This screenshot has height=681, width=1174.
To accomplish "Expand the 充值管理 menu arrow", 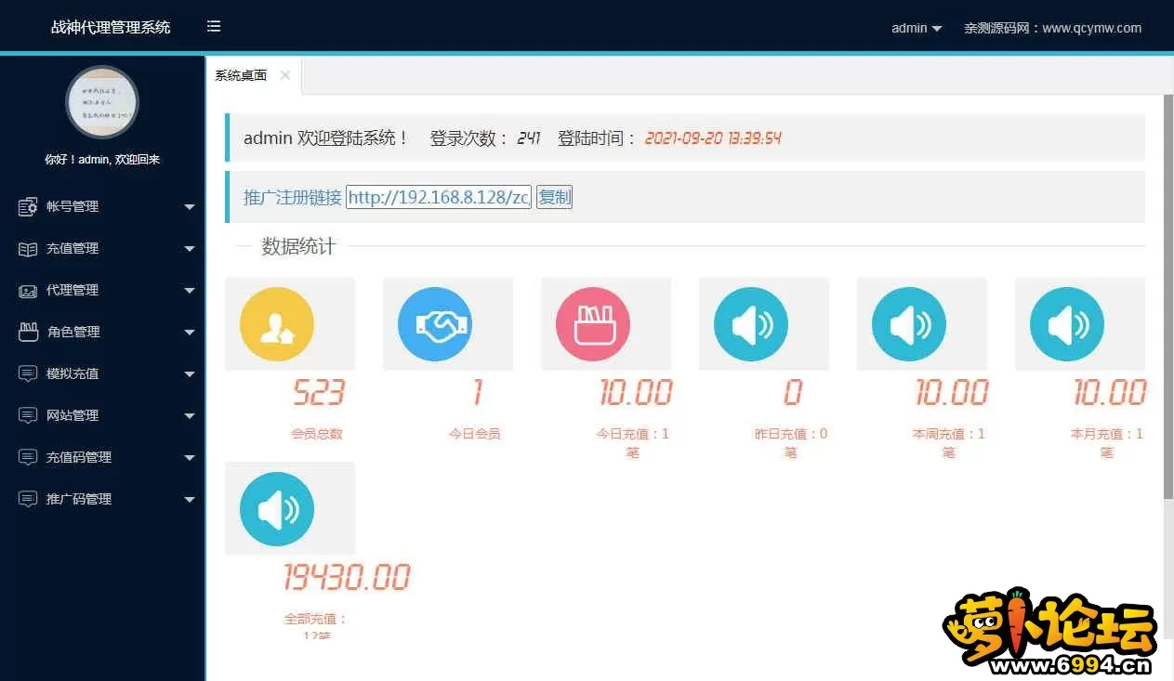I will (x=190, y=249).
